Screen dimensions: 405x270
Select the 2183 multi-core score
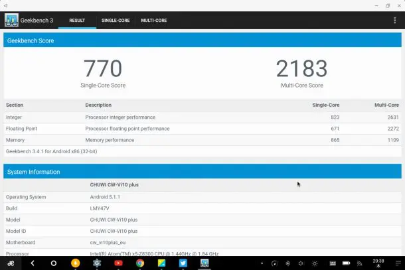[x=301, y=68]
